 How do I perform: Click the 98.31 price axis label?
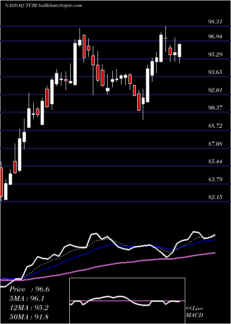215,22
